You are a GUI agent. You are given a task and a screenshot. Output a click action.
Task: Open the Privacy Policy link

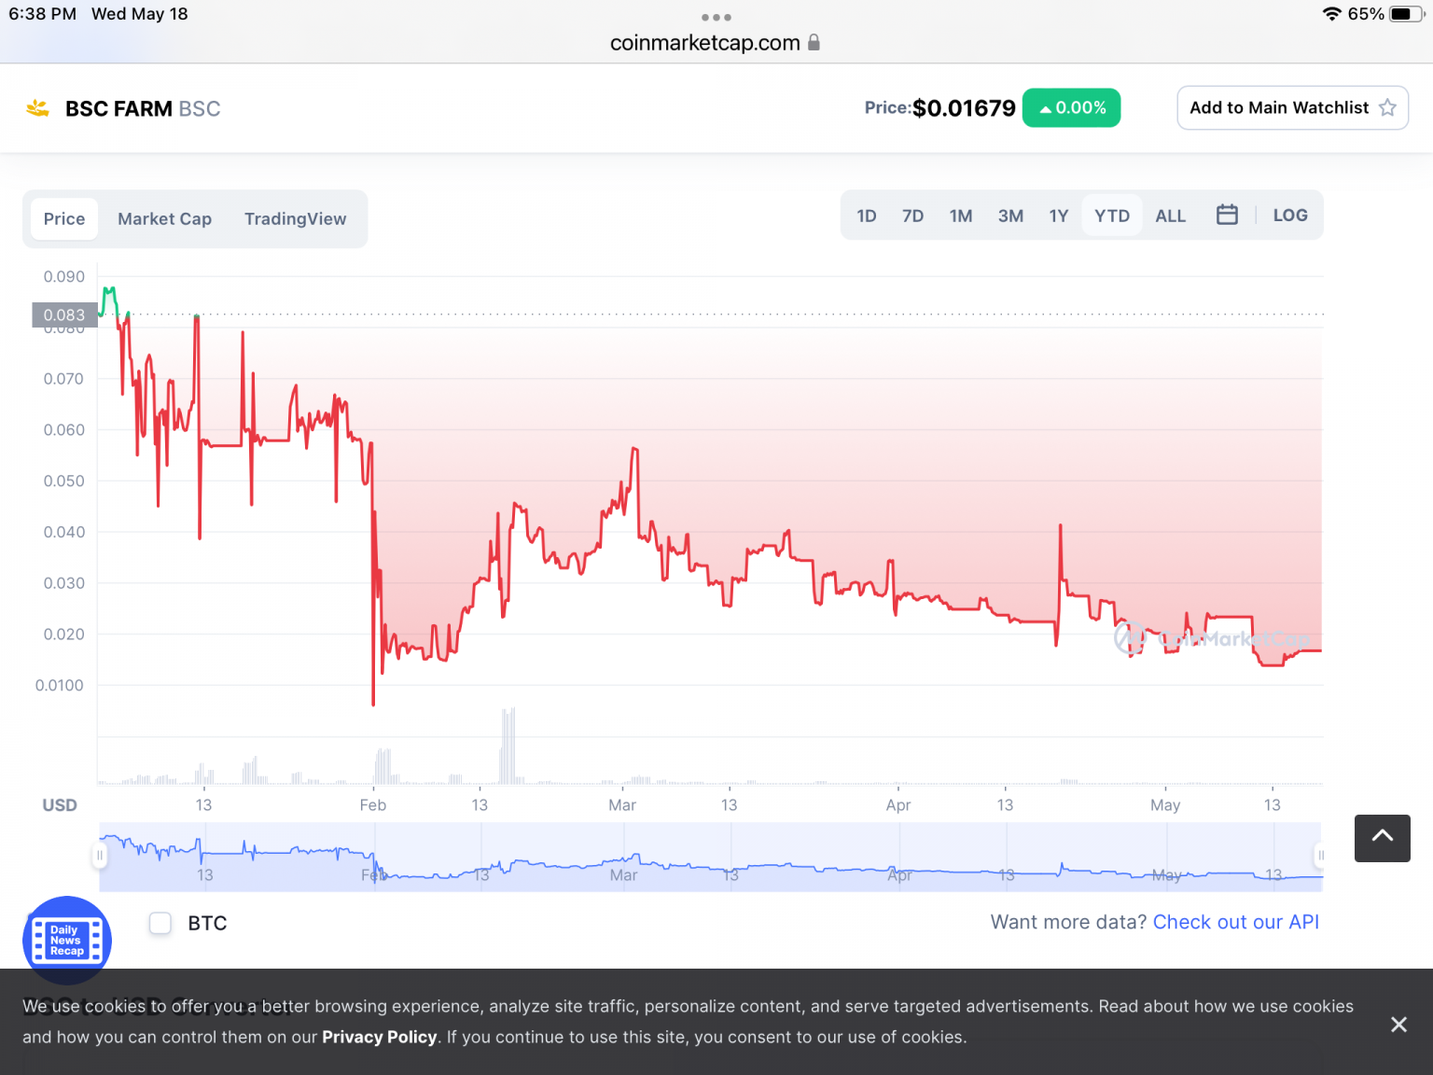[380, 1037]
